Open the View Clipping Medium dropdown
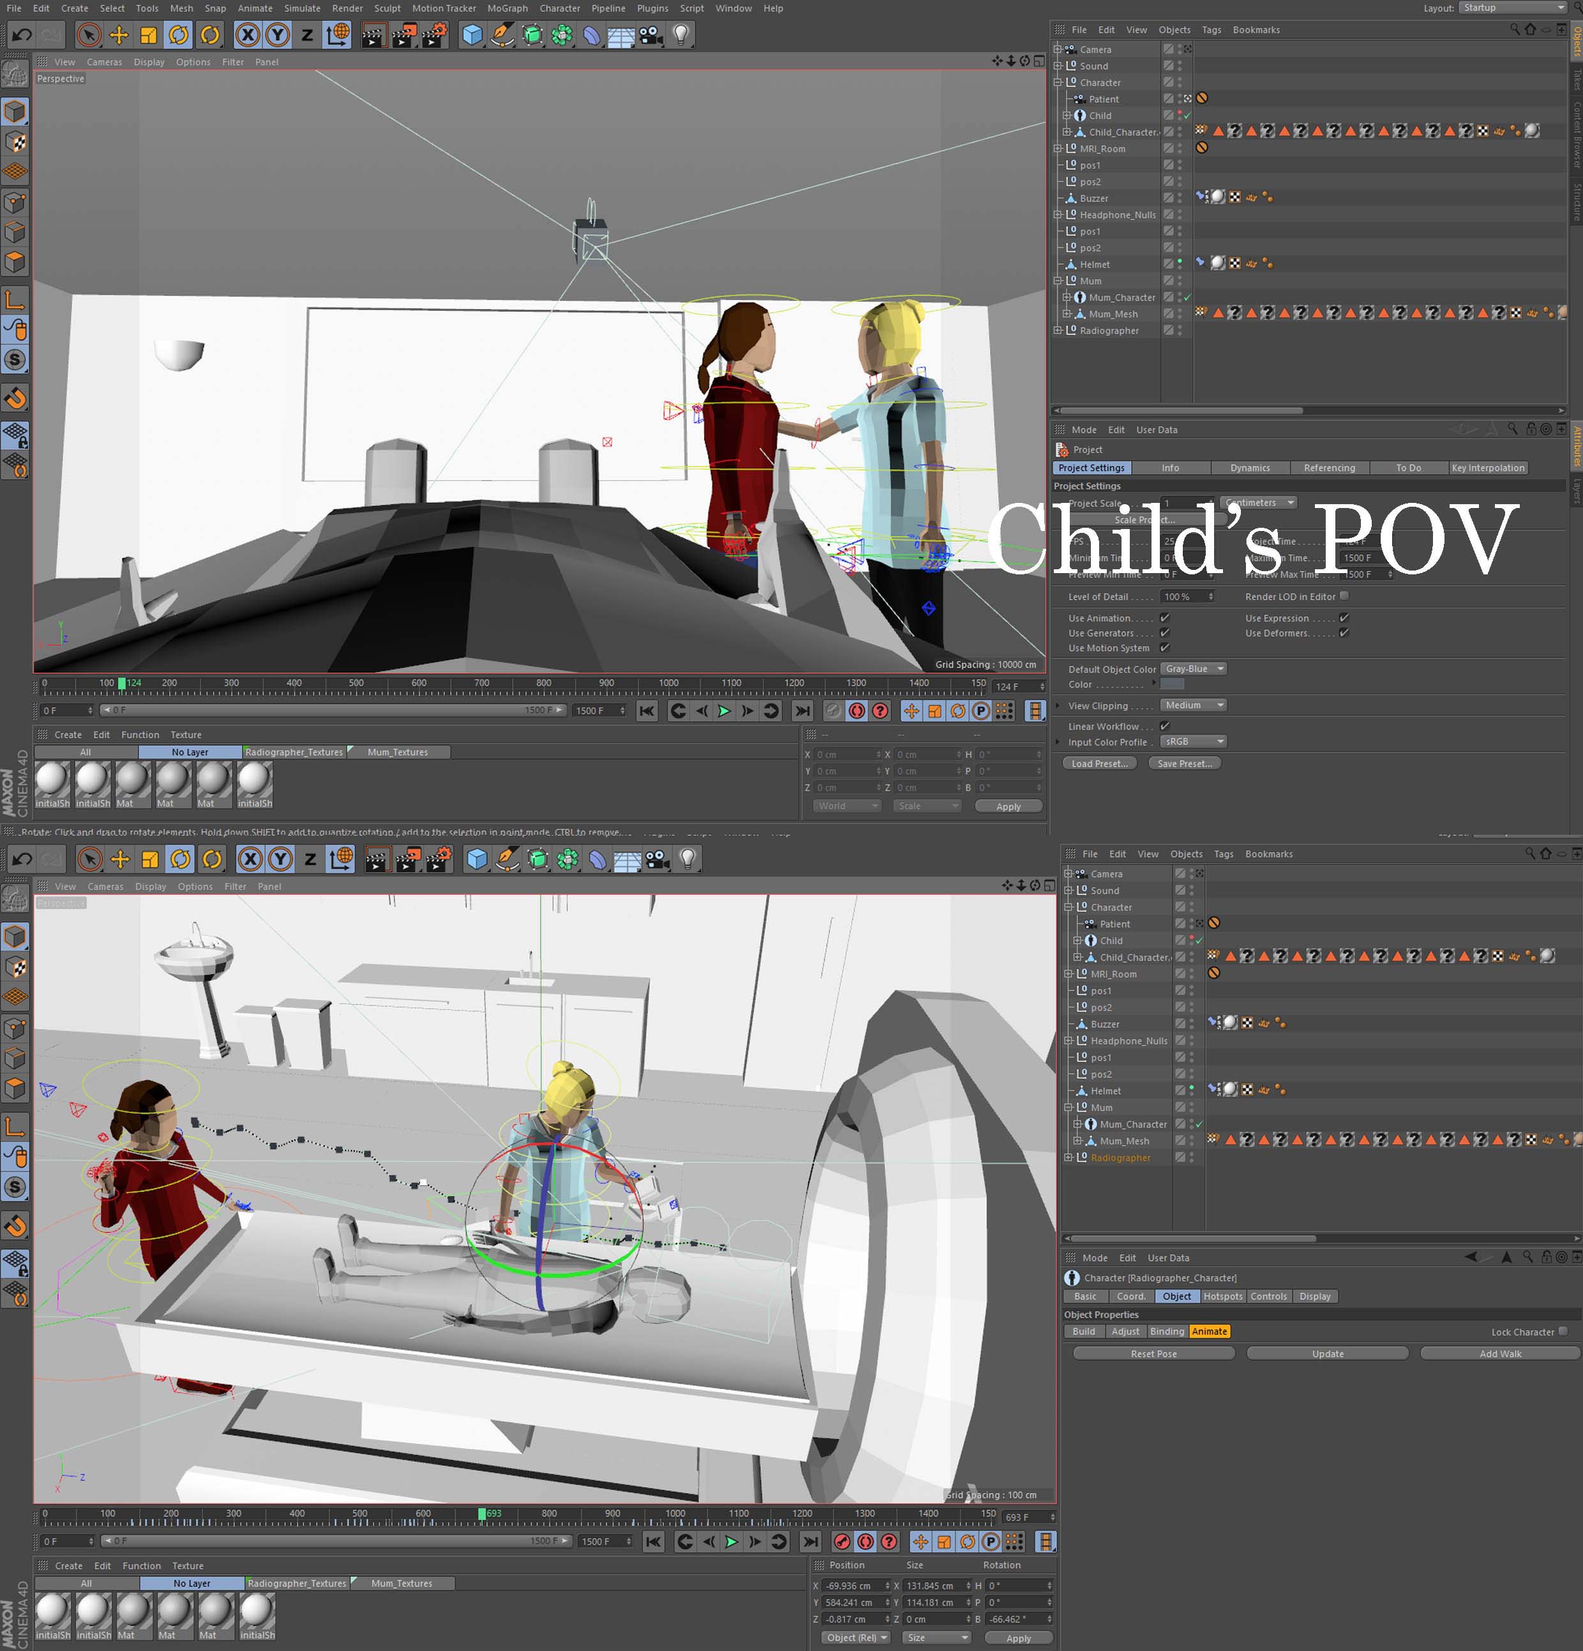The width and height of the screenshot is (1583, 1651). point(1193,705)
